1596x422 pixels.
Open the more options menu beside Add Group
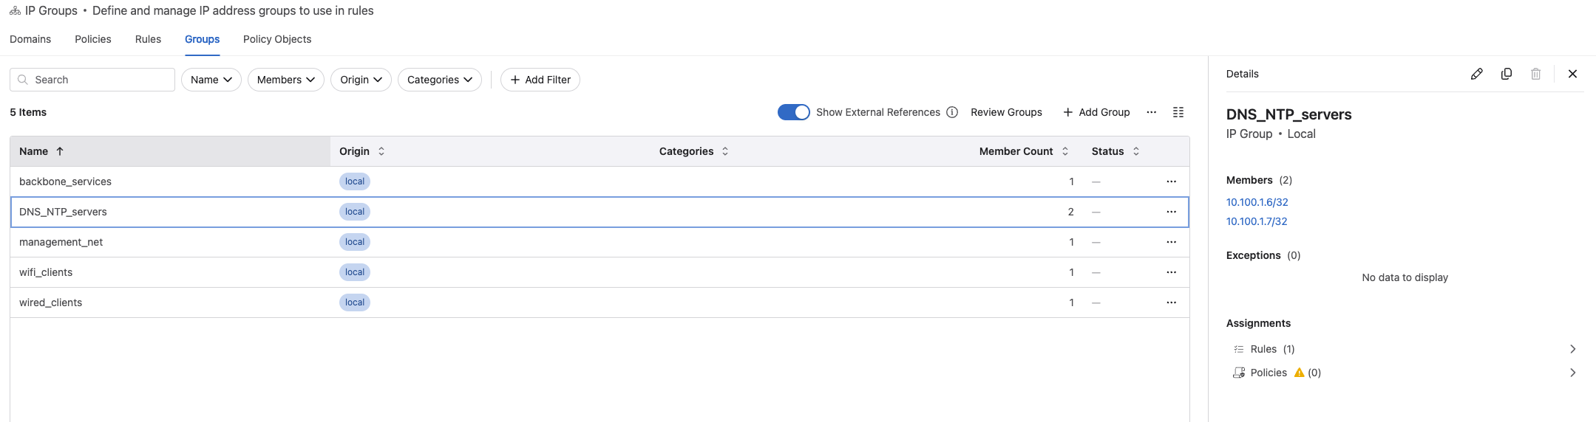coord(1151,112)
